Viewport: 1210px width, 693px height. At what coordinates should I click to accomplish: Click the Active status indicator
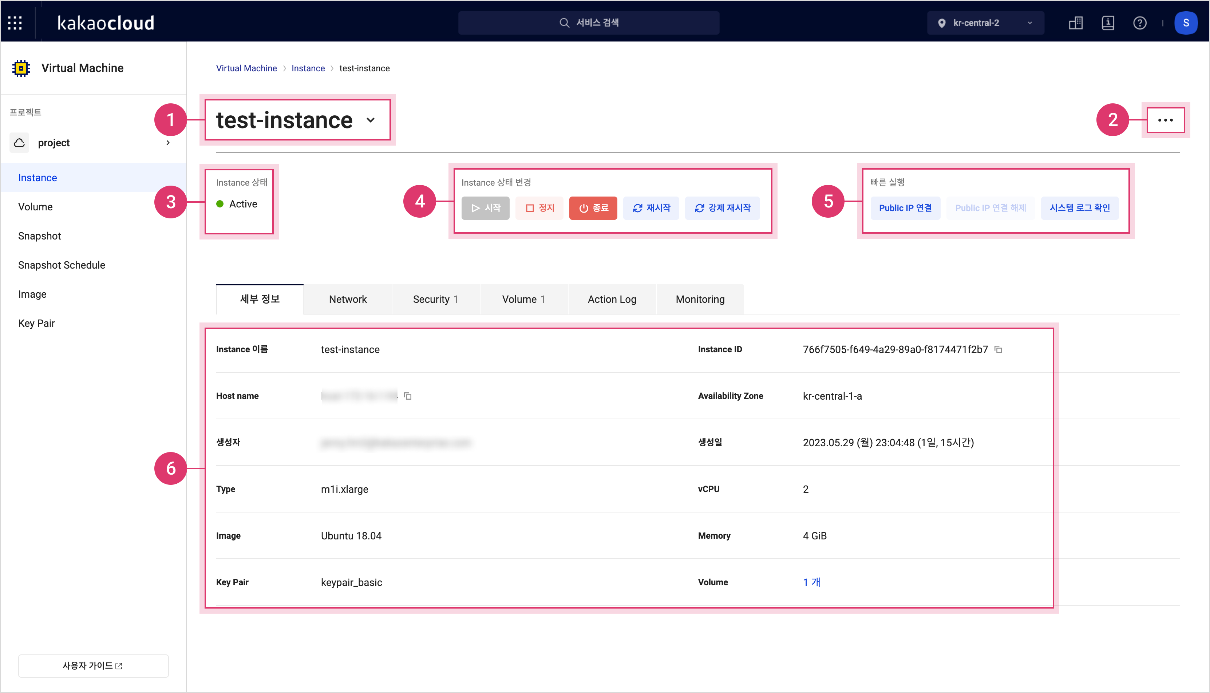(x=237, y=204)
